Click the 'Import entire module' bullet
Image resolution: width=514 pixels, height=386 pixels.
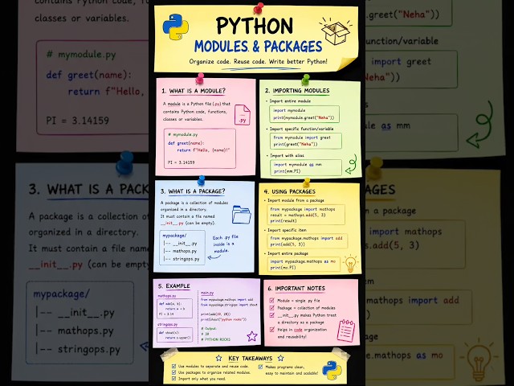pyautogui.click(x=290, y=101)
